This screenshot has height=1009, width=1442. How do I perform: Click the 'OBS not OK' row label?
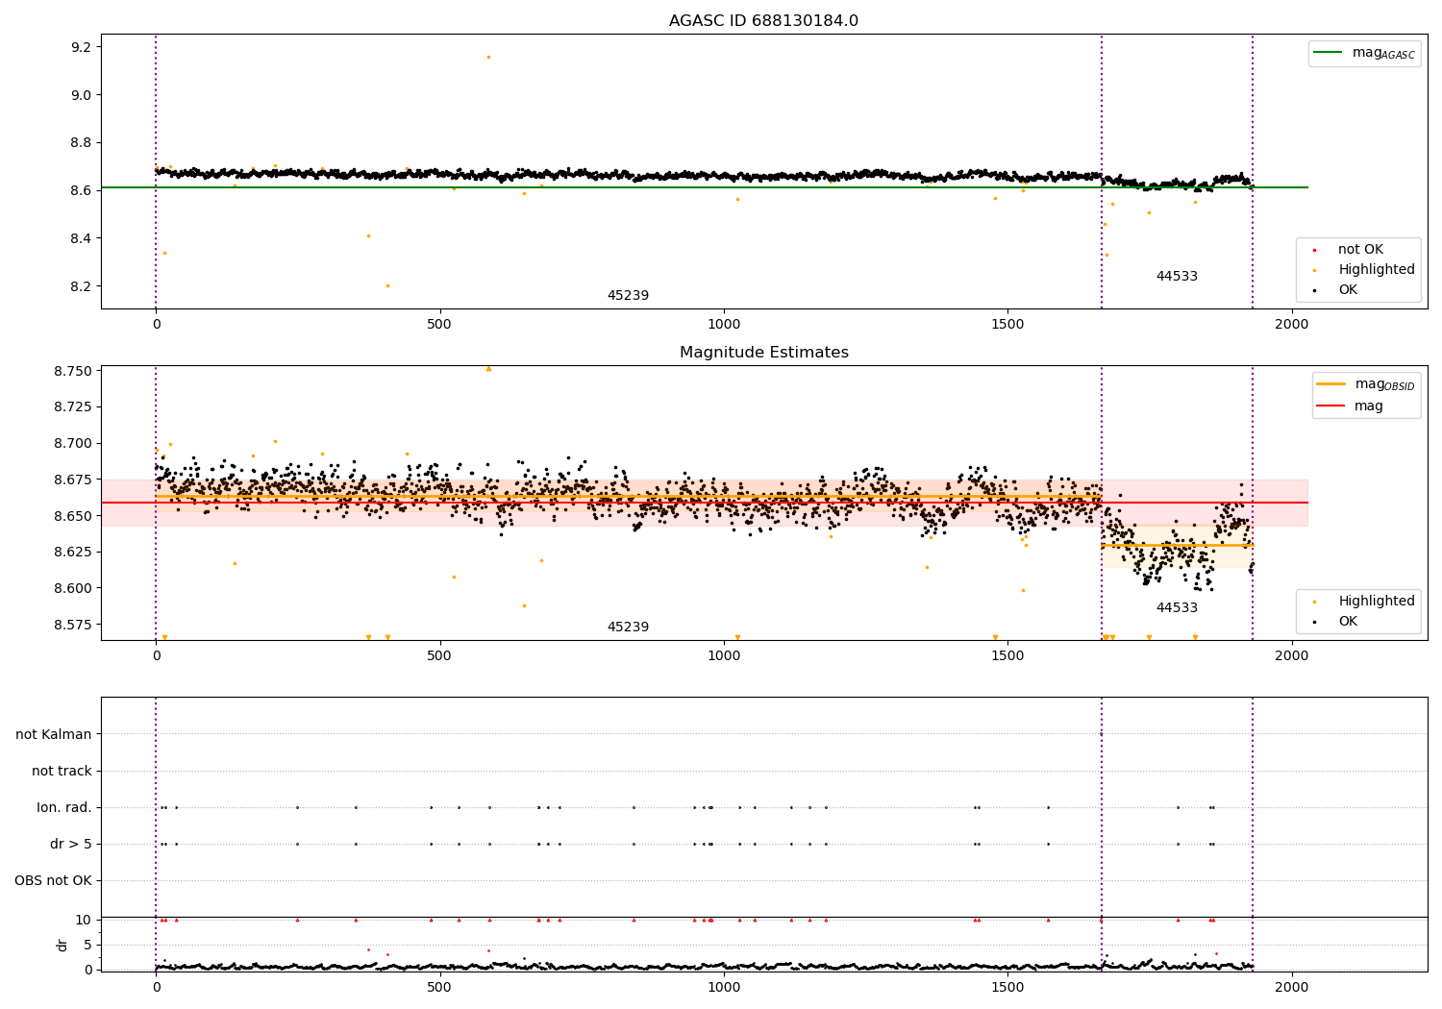pos(53,881)
